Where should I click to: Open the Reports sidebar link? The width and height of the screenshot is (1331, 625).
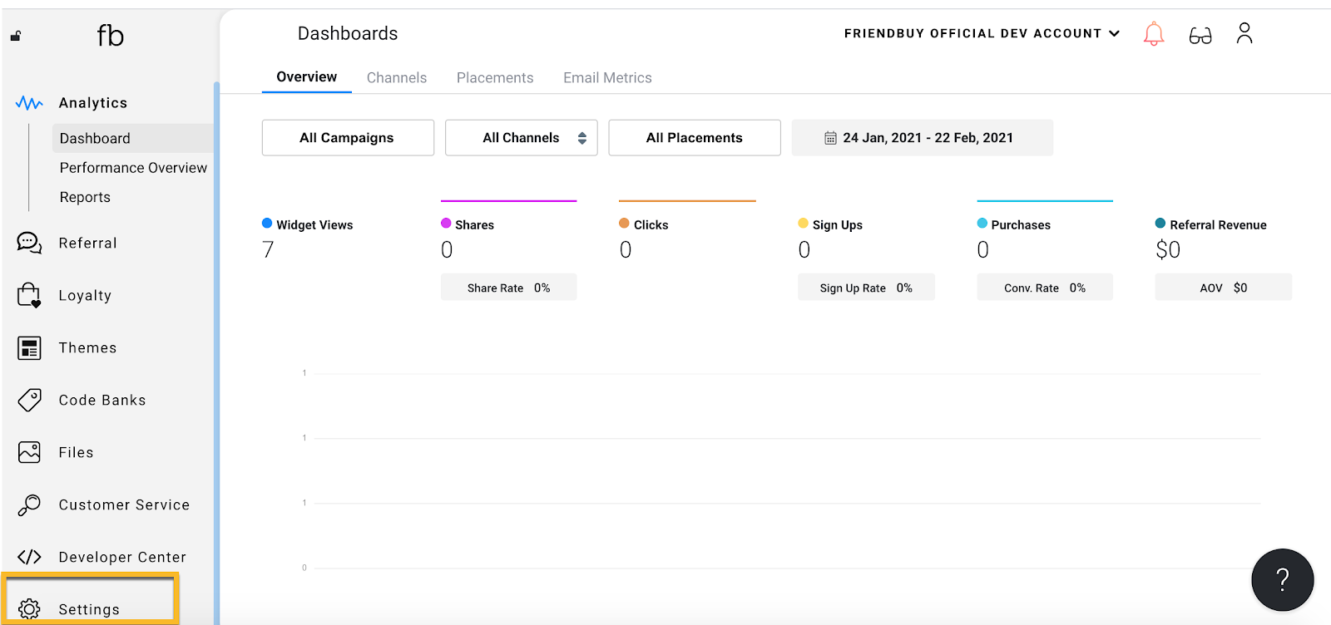(x=85, y=197)
